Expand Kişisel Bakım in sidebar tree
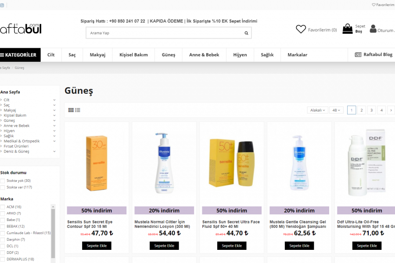Image resolution: width=395 pixels, height=263 pixels. click(x=54, y=115)
